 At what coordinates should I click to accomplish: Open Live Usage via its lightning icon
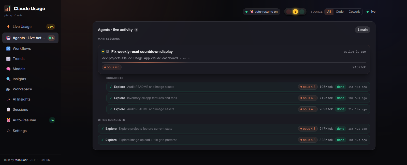(x=8, y=27)
